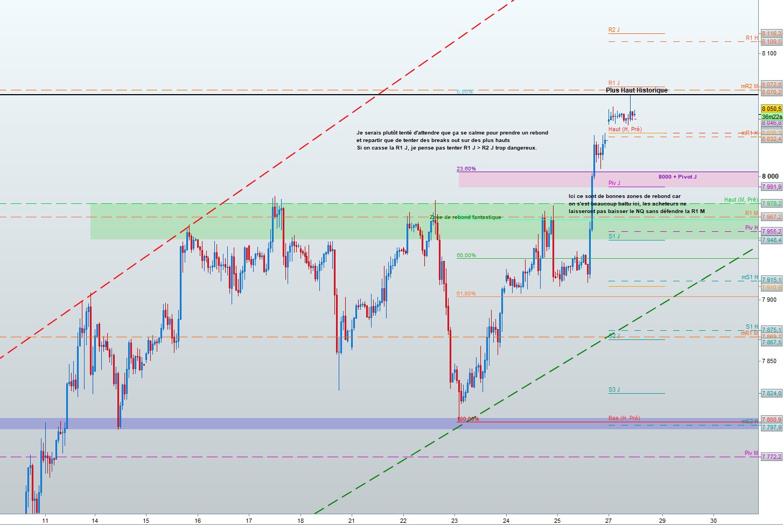Click price tag 7 800,9 on axis
This screenshot has width=783, height=525.
[771, 420]
